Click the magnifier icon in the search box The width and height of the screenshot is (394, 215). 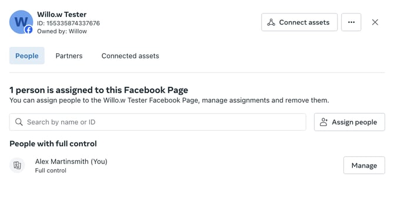coord(19,122)
